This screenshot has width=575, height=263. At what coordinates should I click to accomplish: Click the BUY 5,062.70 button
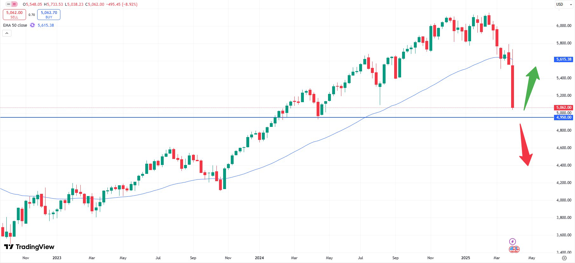(49, 15)
